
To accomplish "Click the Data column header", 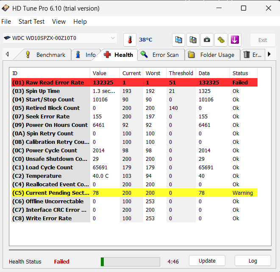I will [213, 73].
